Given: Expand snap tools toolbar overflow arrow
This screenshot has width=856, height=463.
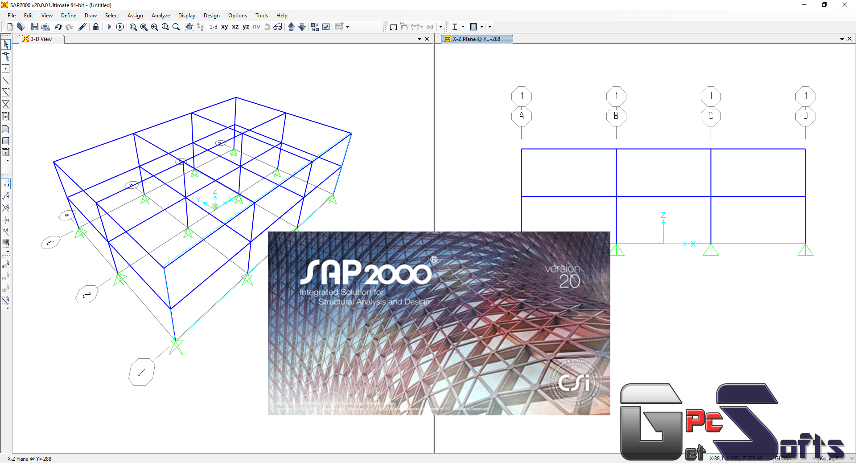Looking at the screenshot, I should coord(8,252).
